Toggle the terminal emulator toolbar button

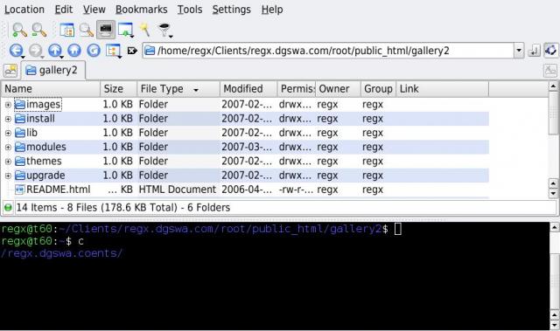(106, 30)
